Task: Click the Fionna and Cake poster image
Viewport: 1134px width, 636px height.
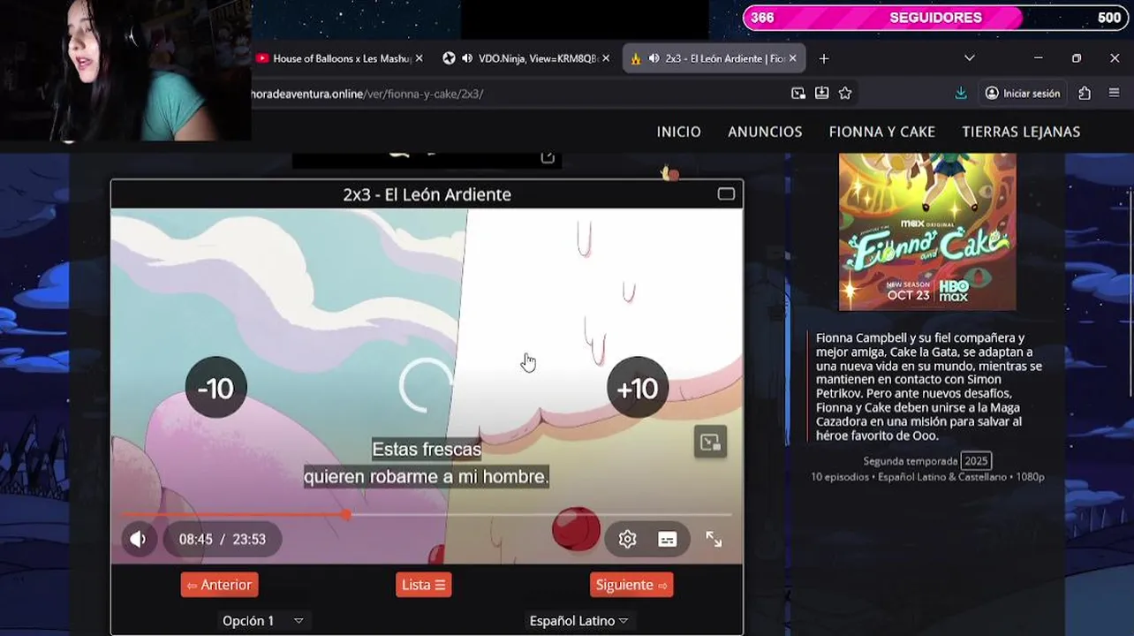Action: point(927,231)
